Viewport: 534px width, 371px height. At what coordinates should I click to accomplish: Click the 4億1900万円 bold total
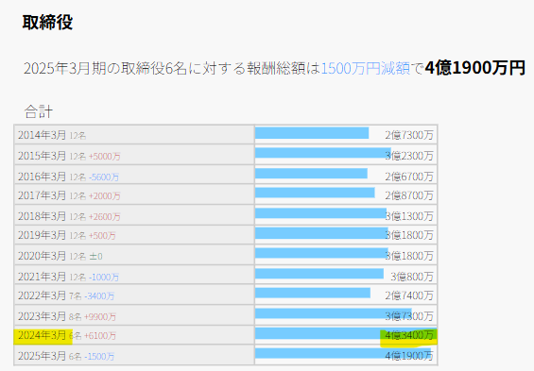coord(475,68)
